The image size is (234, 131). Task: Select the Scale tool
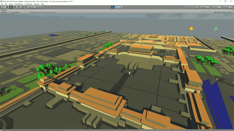(15, 7)
